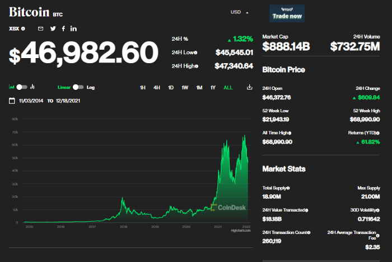This screenshot has height=262, width=392.
Task: Click 30D Volatility info icon
Action: click(x=378, y=211)
